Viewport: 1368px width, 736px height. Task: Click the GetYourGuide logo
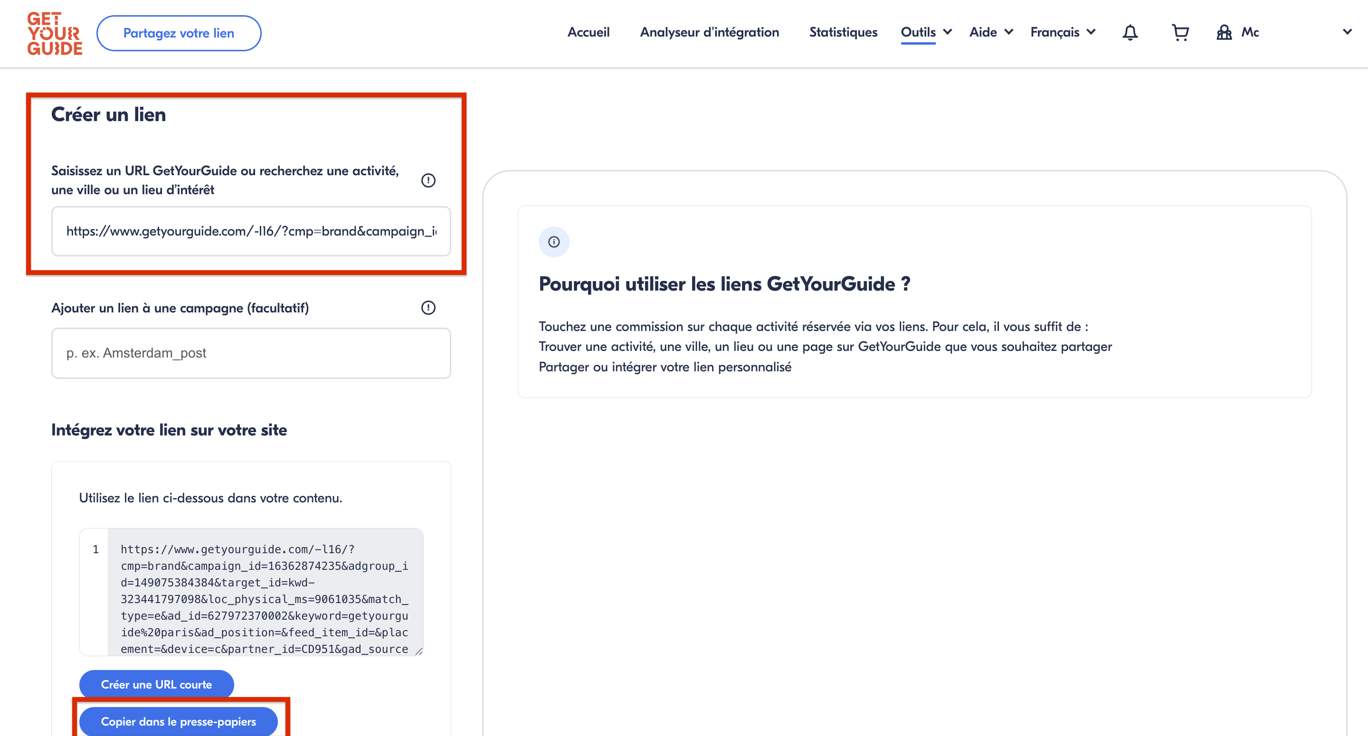pos(55,33)
